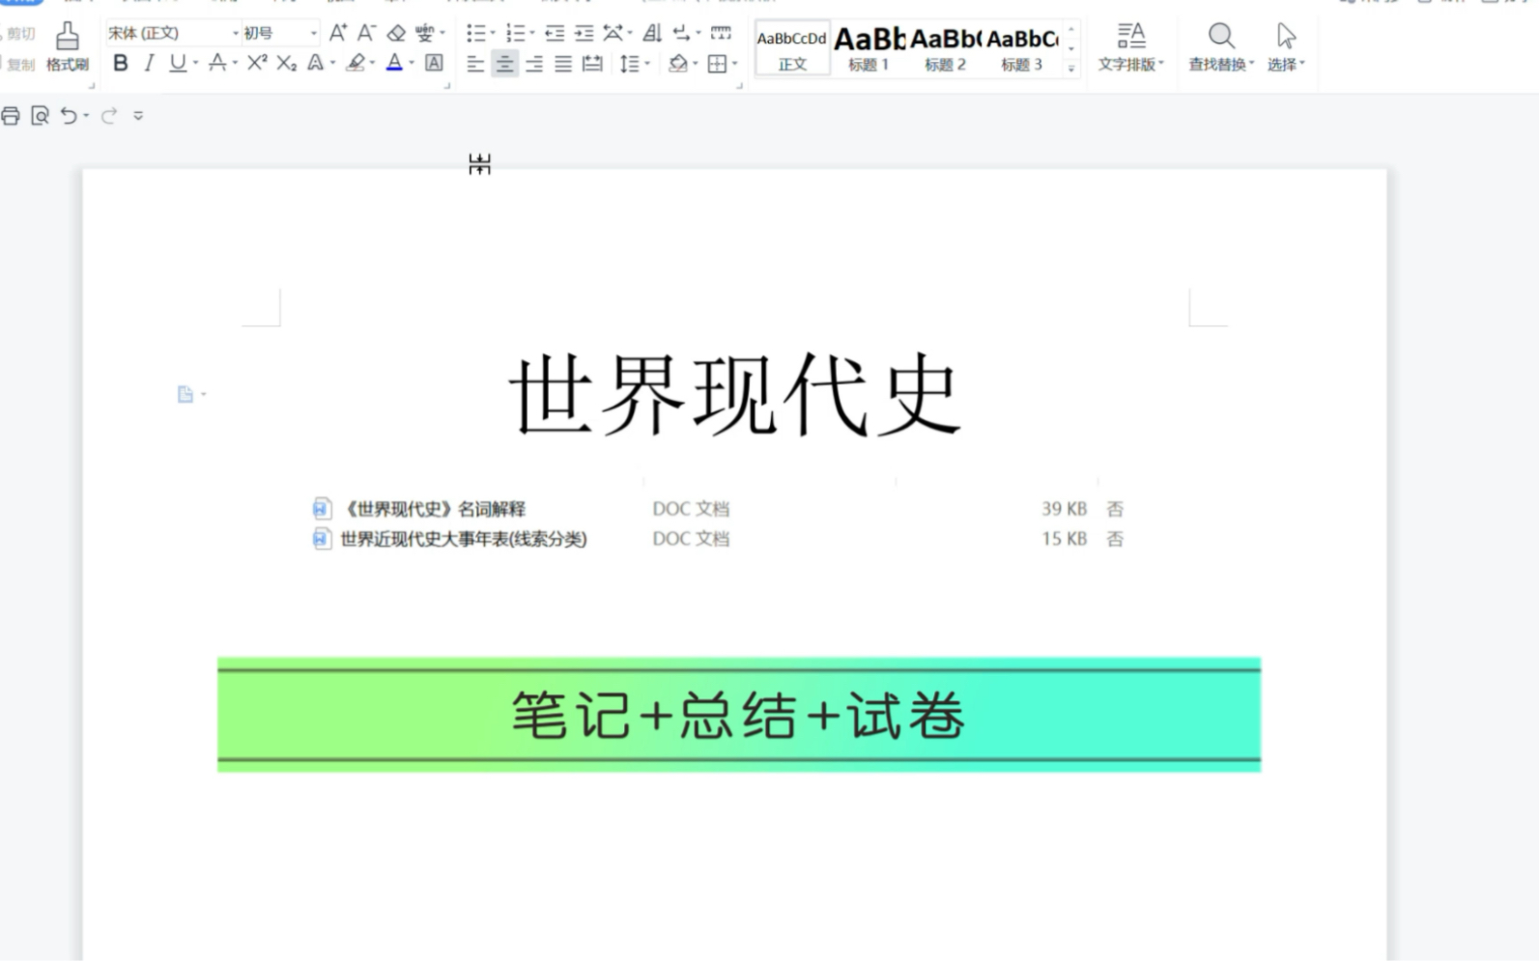This screenshot has height=961, width=1539.
Task: Set paragraph alignment to justify
Action: [x=563, y=64]
